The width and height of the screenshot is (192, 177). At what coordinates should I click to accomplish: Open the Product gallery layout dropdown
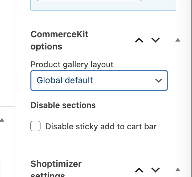coord(99,80)
